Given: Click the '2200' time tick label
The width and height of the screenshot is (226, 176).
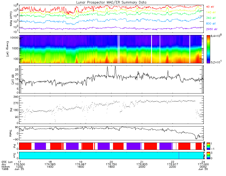Looking at the screenshot, I should [173, 167].
